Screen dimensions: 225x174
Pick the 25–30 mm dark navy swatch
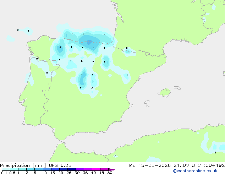tap(71, 169)
